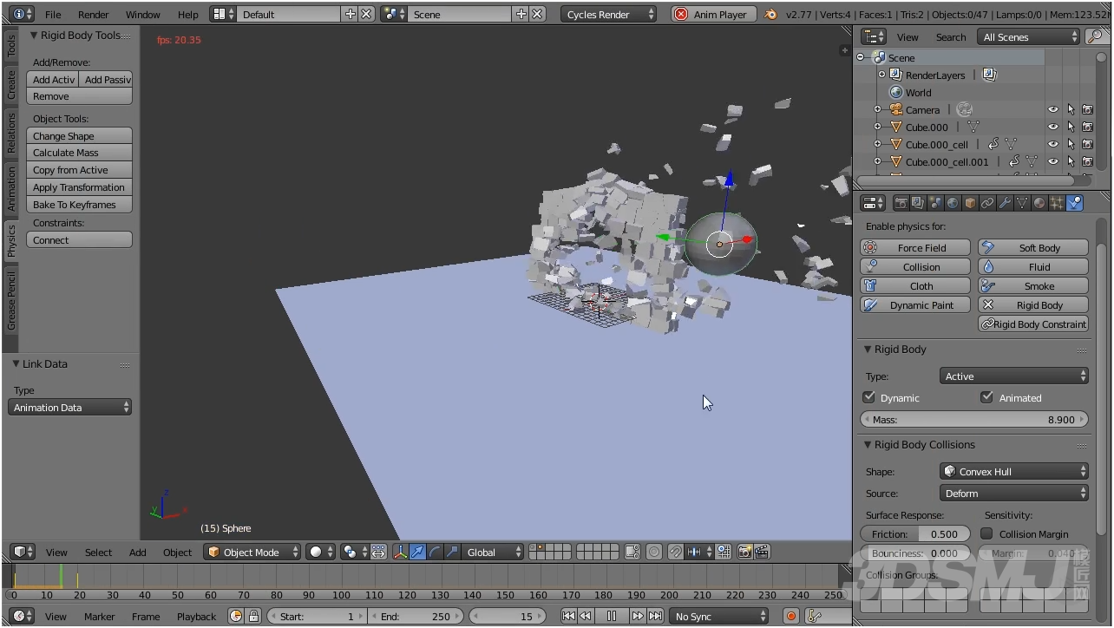Open the Object Mode dropdown

(x=252, y=552)
